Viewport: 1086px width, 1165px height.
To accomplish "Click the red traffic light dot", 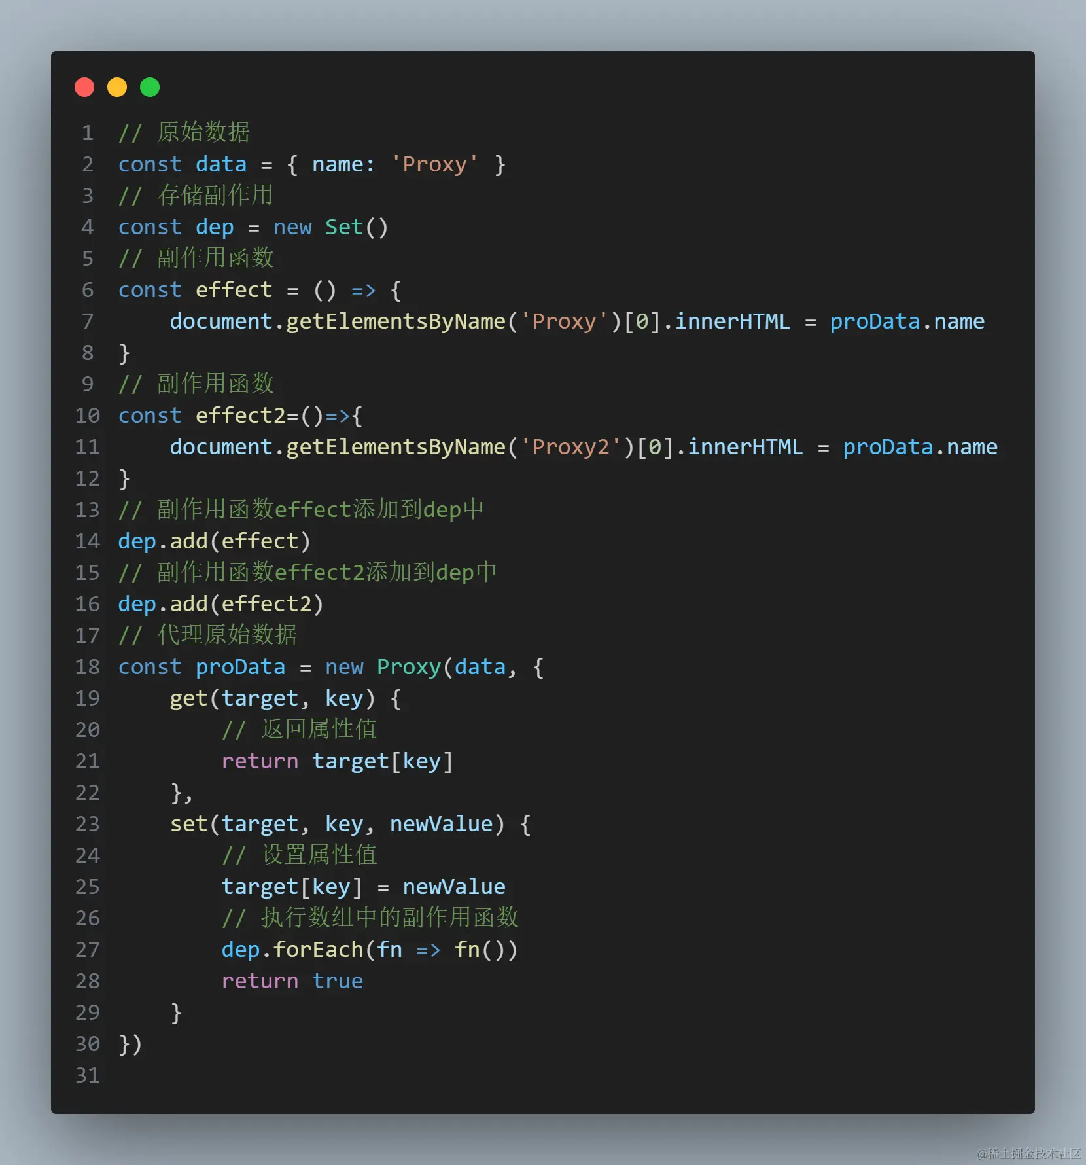I will (x=84, y=86).
